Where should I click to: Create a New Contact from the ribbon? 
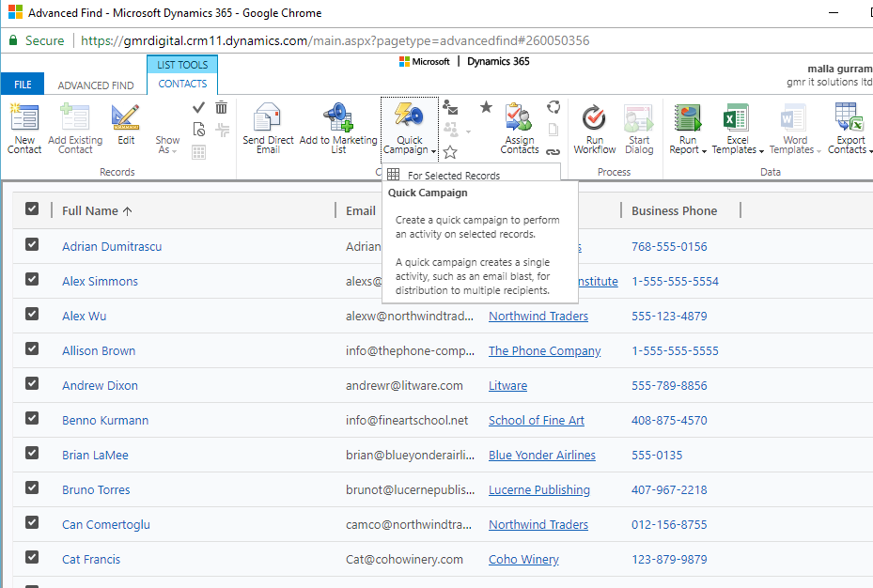click(24, 129)
